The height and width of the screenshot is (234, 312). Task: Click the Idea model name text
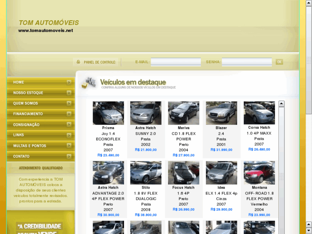pos(221,188)
